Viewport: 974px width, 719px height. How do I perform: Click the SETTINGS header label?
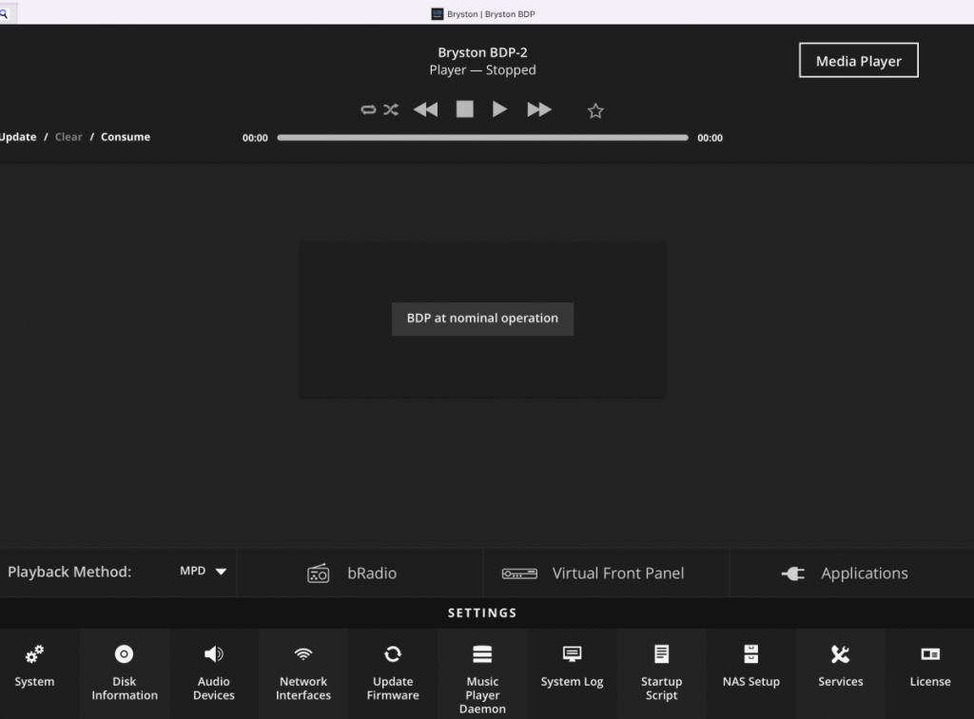[482, 612]
